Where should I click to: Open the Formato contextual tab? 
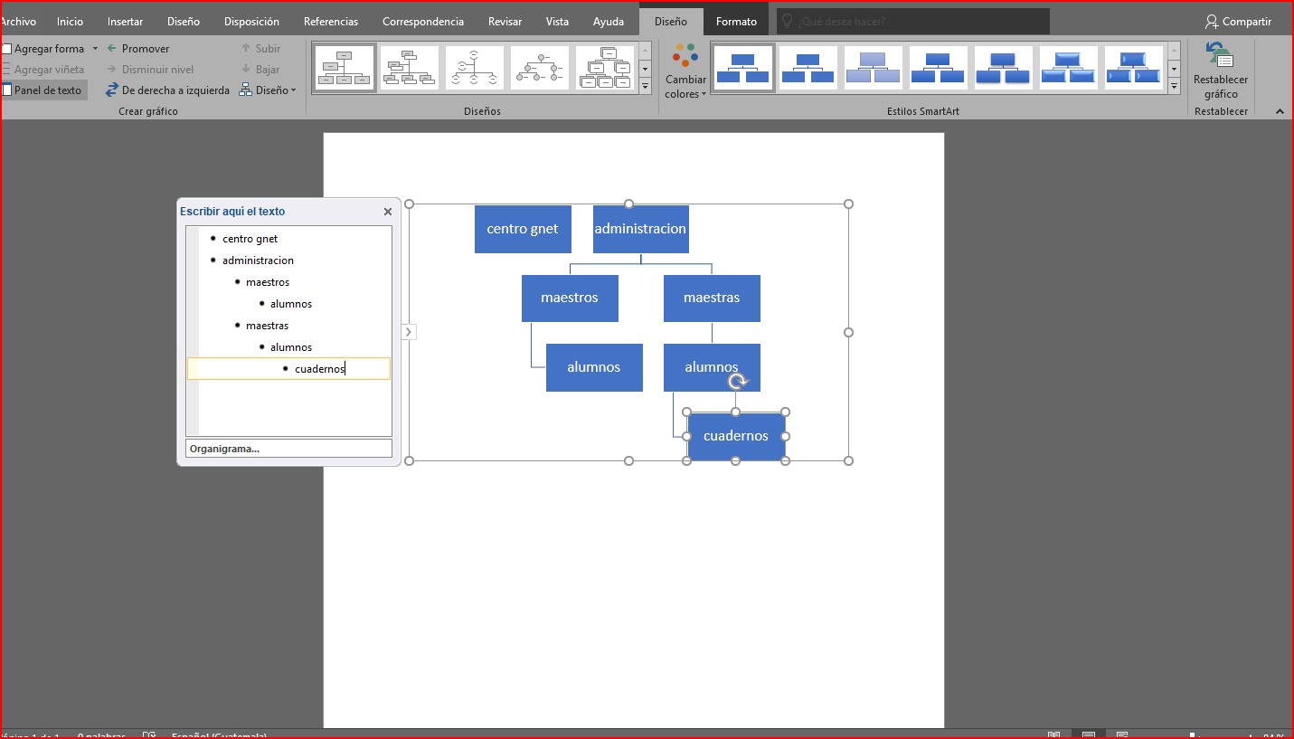click(736, 21)
